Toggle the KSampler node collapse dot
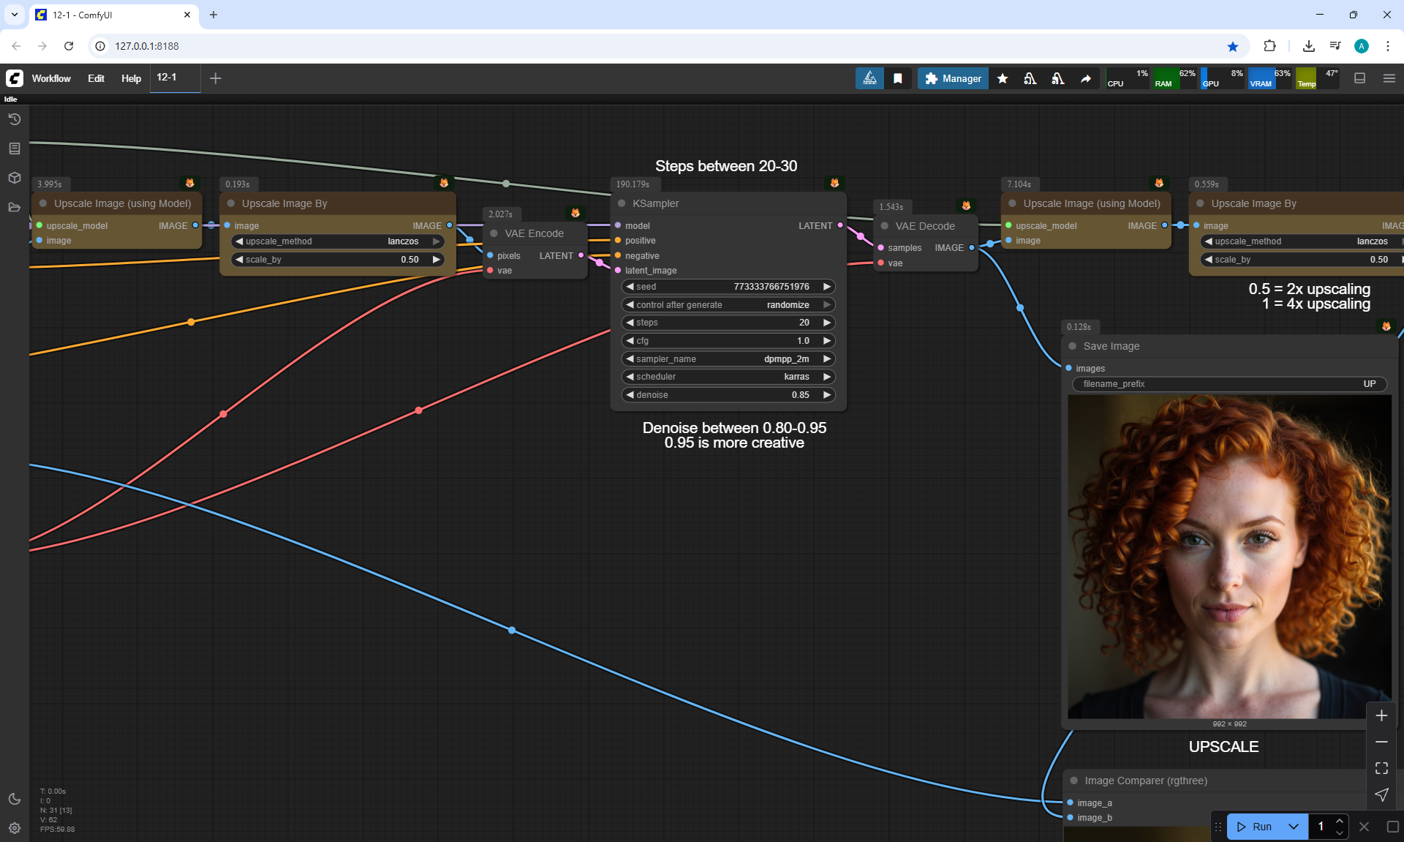1404x842 pixels. click(x=622, y=203)
